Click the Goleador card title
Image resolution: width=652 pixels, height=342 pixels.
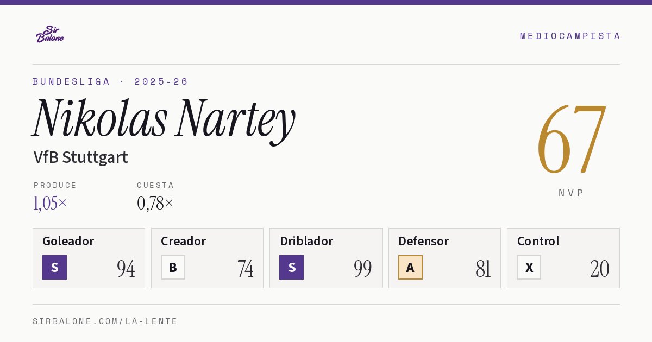coord(68,241)
